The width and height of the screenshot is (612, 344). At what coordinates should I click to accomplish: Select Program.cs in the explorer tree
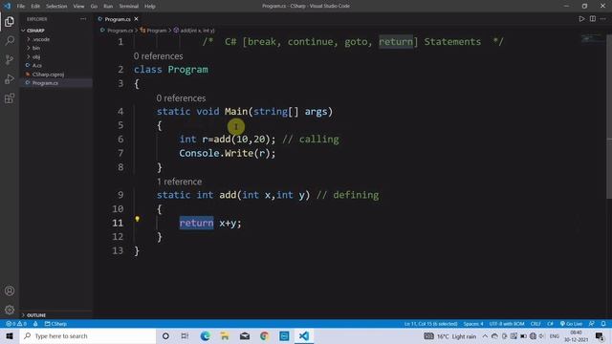[x=45, y=83]
